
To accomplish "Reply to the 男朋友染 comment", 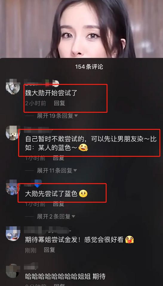I will click(x=59, y=158).
